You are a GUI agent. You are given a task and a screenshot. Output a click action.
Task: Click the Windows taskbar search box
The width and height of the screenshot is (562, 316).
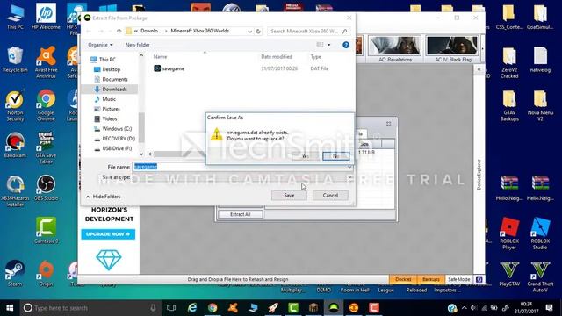[x=90, y=308]
